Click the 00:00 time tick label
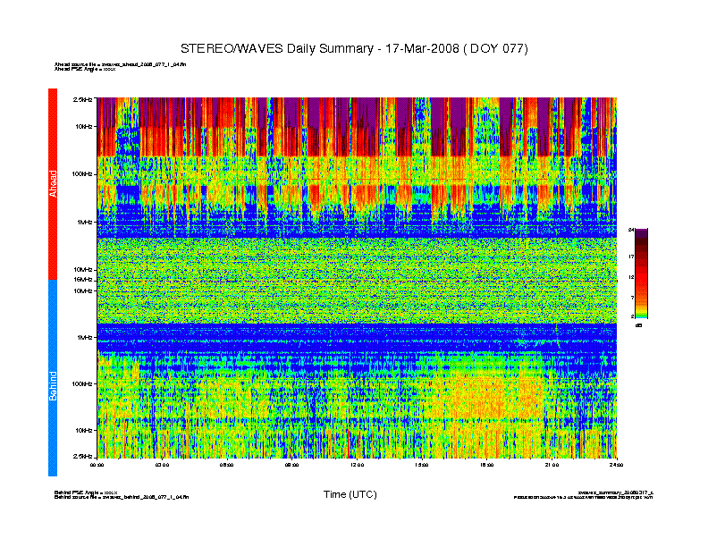Image resolution: width=708 pixels, height=547 pixels. [97, 465]
